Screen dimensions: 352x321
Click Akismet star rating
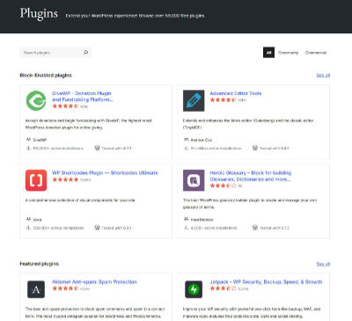coord(65,288)
